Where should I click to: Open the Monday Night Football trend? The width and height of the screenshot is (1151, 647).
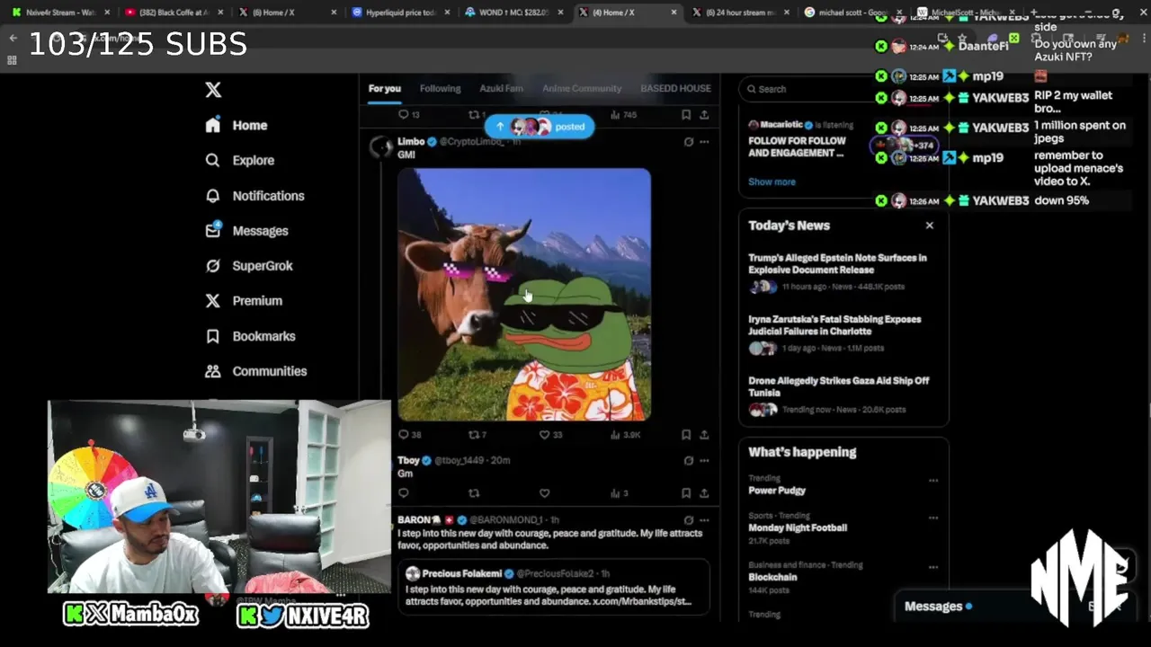click(x=798, y=527)
